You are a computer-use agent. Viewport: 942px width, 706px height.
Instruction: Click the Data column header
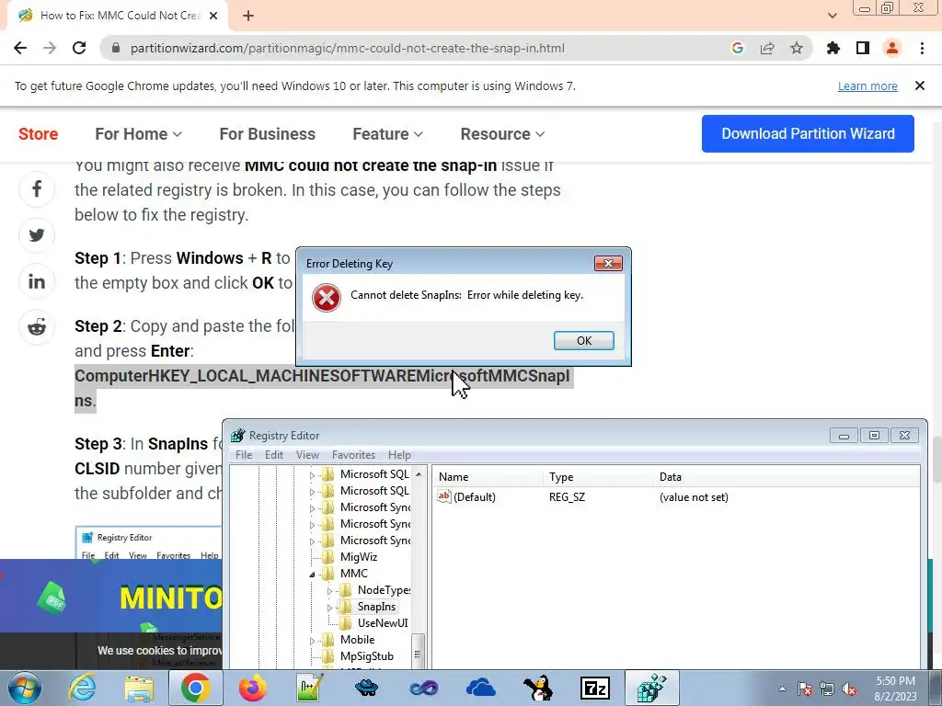786,477
